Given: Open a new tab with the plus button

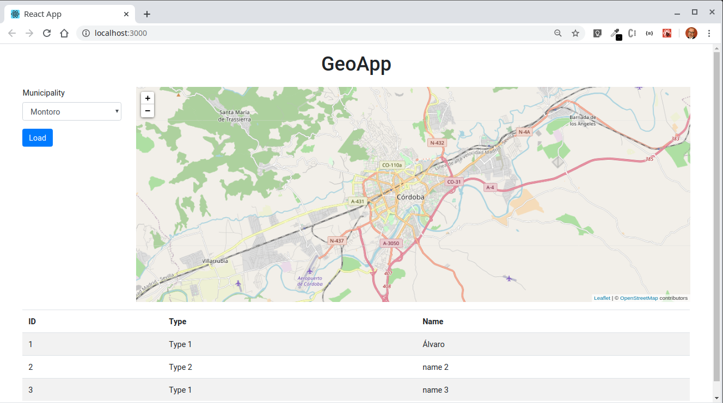Looking at the screenshot, I should (x=146, y=14).
